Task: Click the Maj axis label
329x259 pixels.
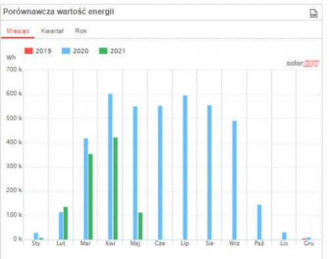Action: tap(136, 243)
